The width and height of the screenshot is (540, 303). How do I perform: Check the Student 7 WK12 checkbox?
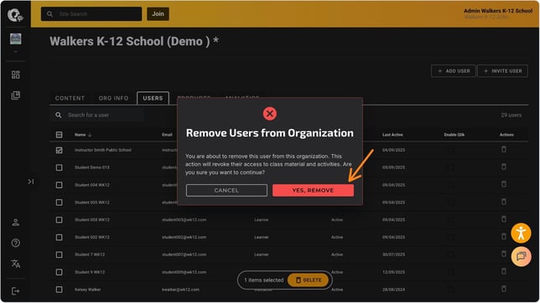(60, 254)
